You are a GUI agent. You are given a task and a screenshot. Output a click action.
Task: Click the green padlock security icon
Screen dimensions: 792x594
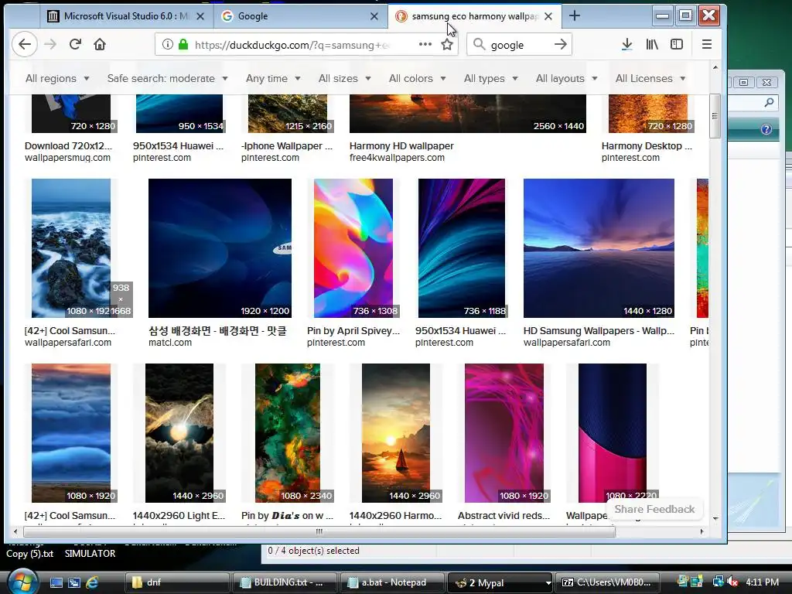tap(183, 44)
